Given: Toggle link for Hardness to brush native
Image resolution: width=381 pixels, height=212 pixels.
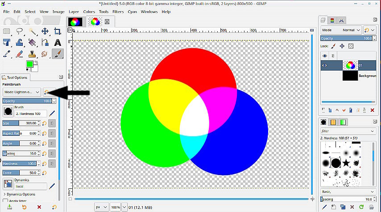Looking at the screenshot, I should click(52, 164).
